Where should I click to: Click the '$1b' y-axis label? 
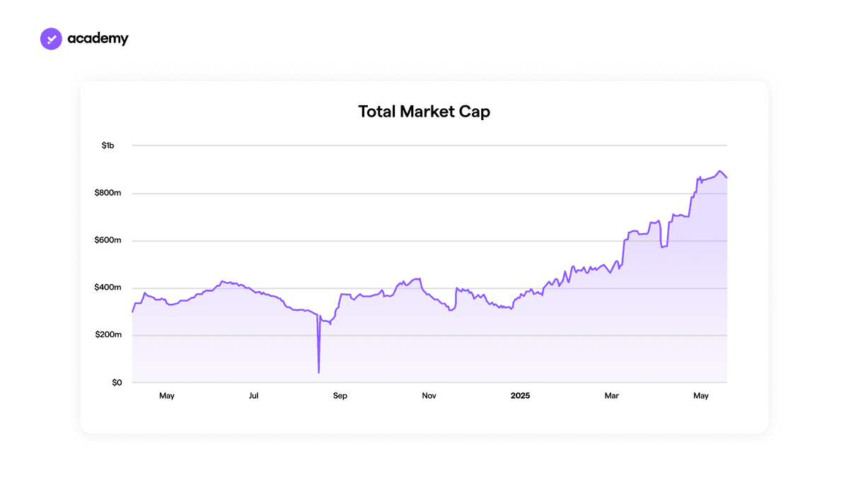[108, 146]
